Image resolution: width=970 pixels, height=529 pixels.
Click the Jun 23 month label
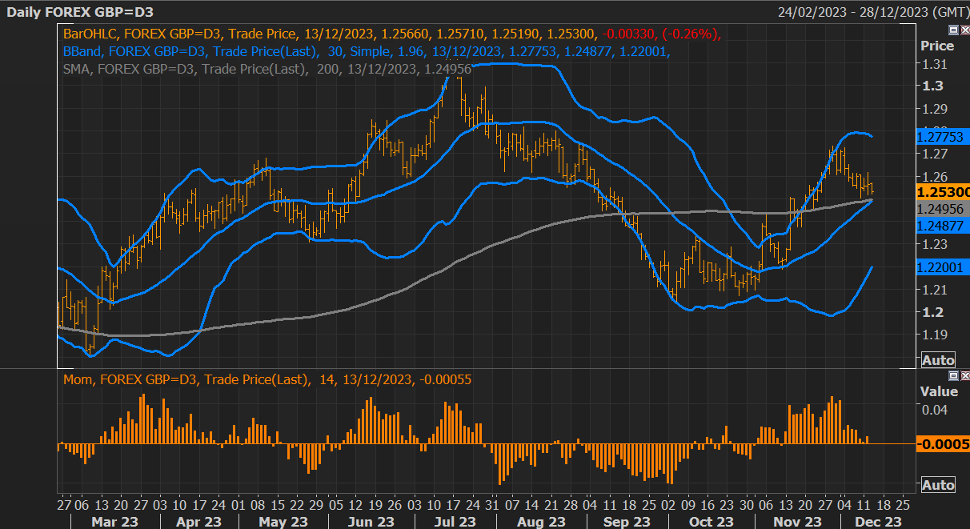(x=372, y=522)
